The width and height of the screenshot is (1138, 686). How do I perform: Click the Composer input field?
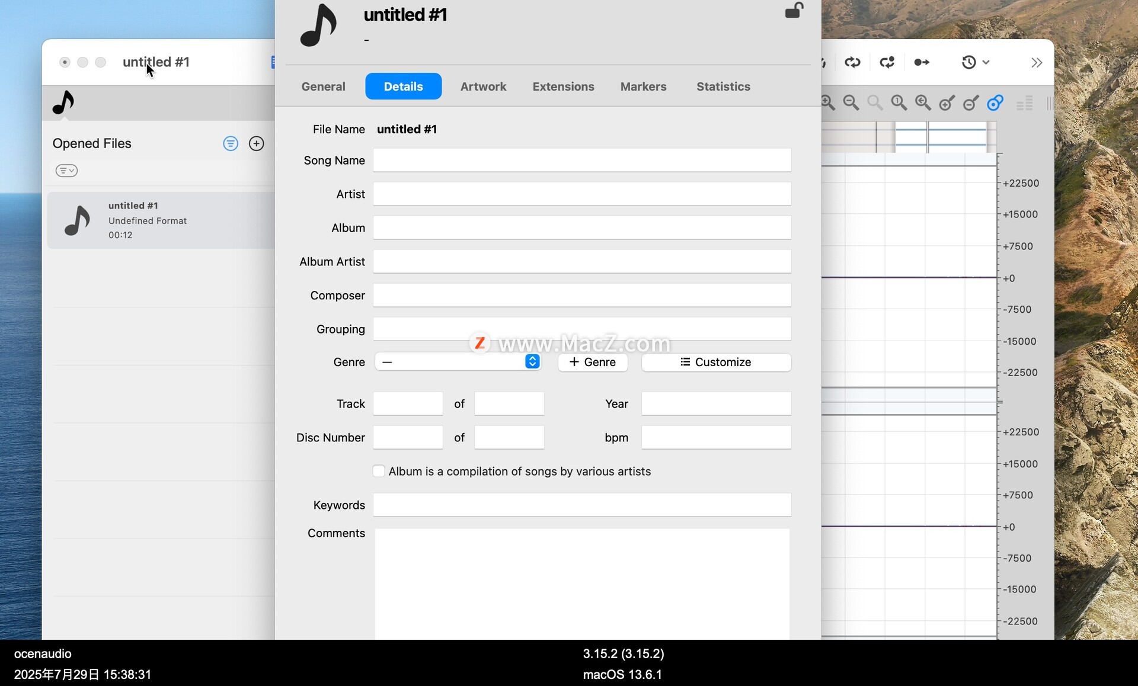[x=582, y=296]
